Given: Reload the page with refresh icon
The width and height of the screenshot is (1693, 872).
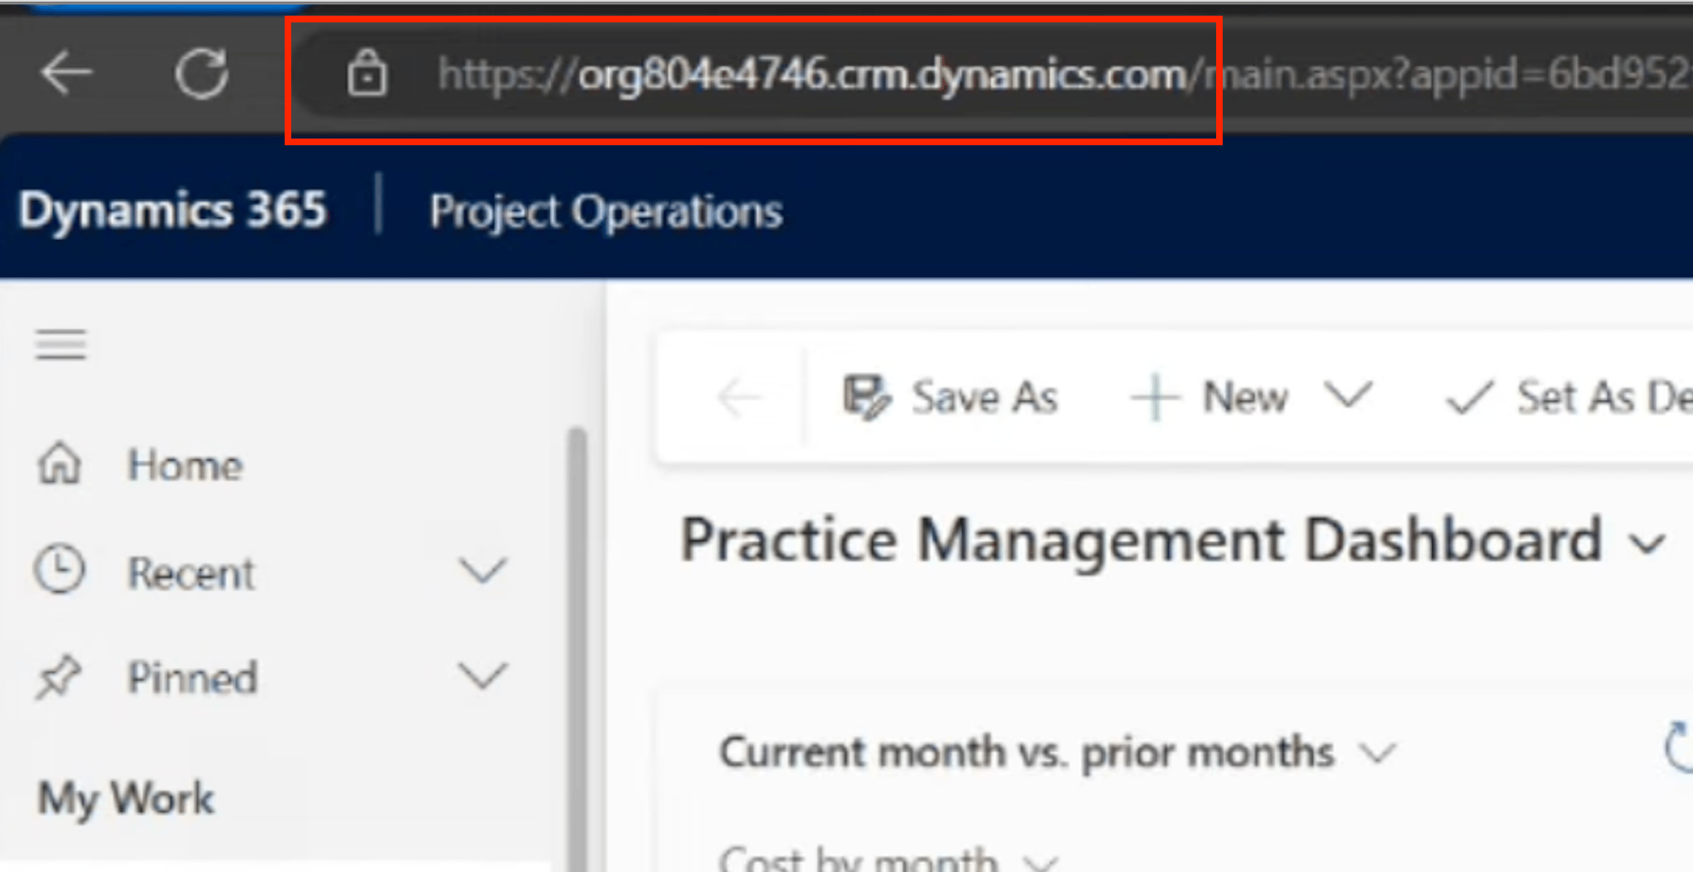Looking at the screenshot, I should [201, 73].
